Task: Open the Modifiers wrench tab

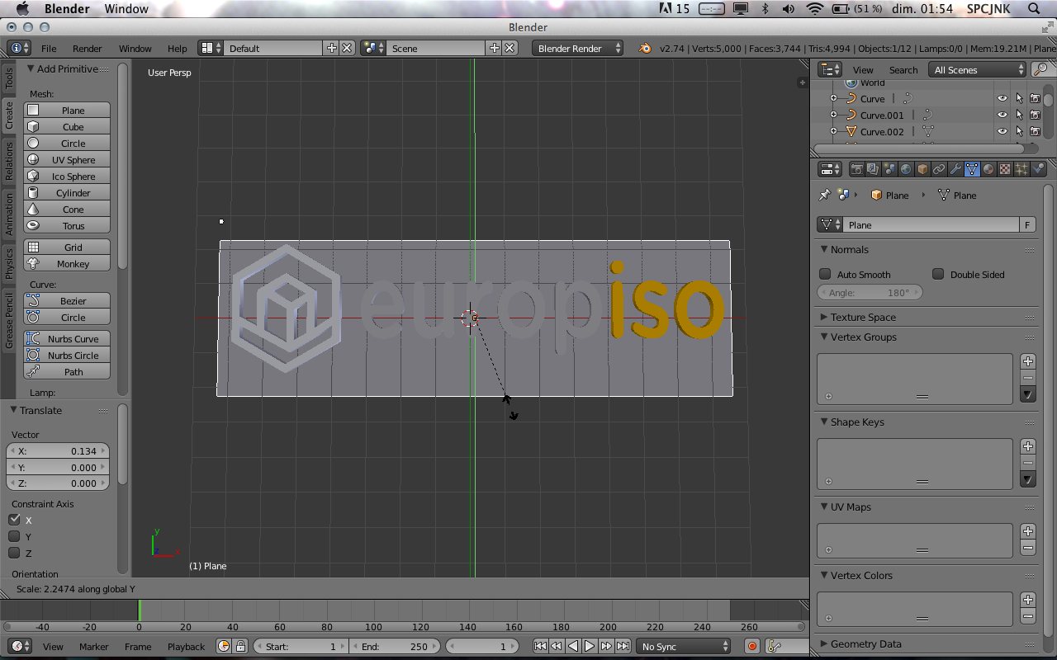Action: pos(955,169)
